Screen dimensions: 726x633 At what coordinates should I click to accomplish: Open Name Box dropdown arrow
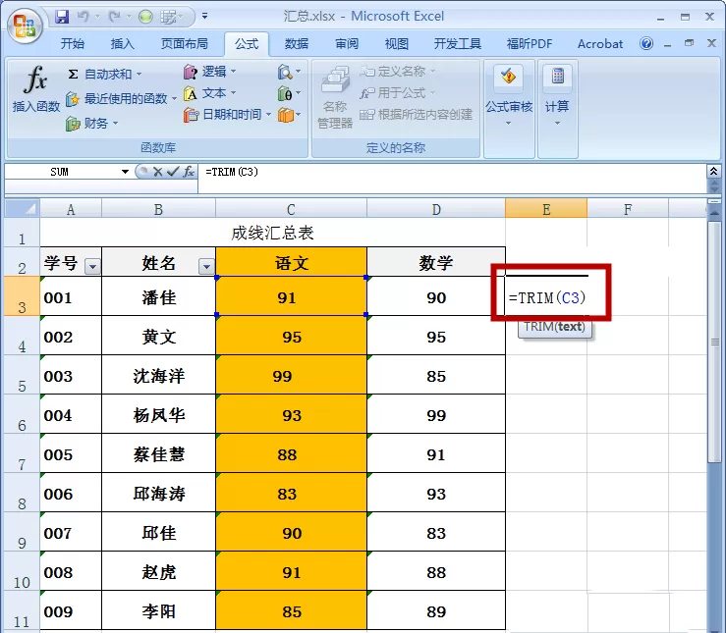125,172
